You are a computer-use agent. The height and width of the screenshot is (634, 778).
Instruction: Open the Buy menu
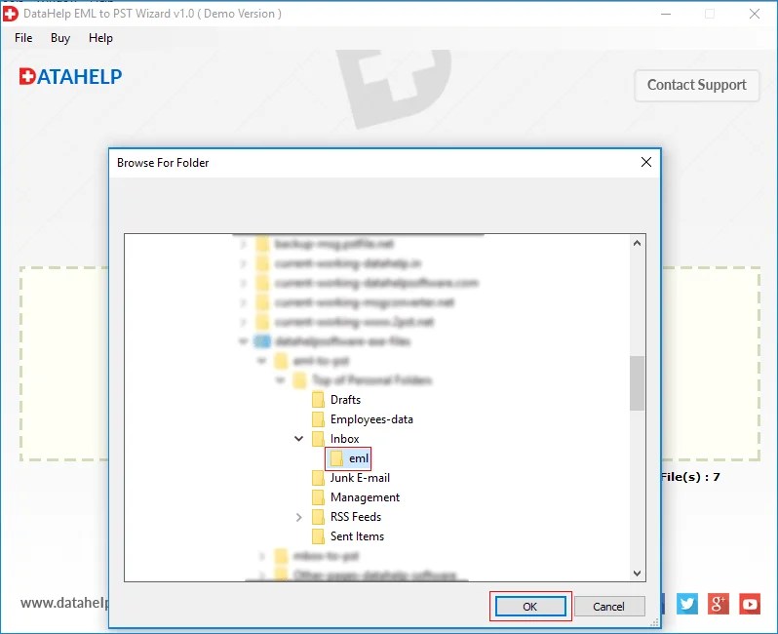coord(60,38)
